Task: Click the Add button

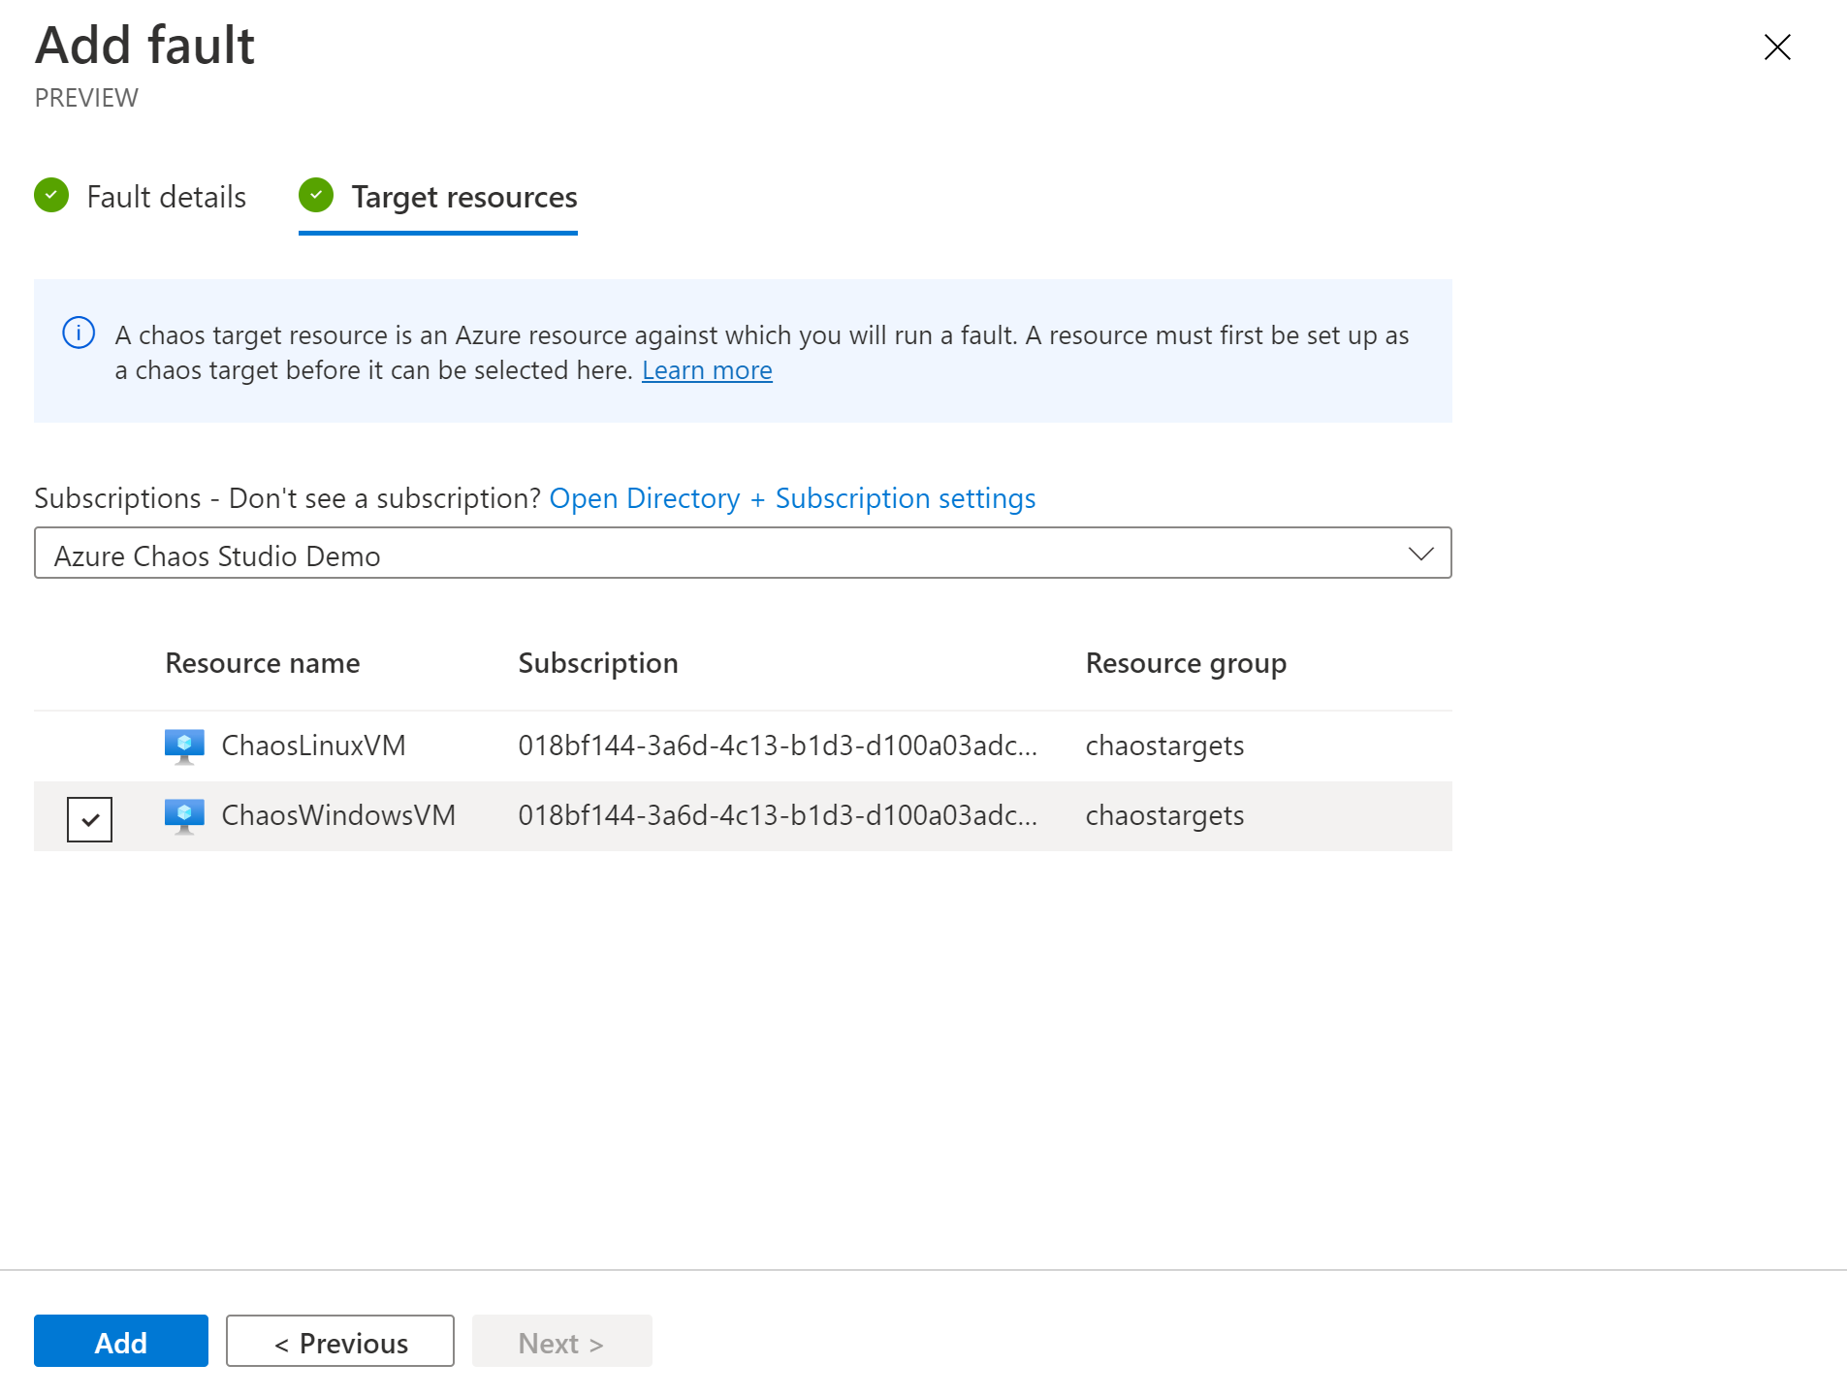Action: 120,1342
